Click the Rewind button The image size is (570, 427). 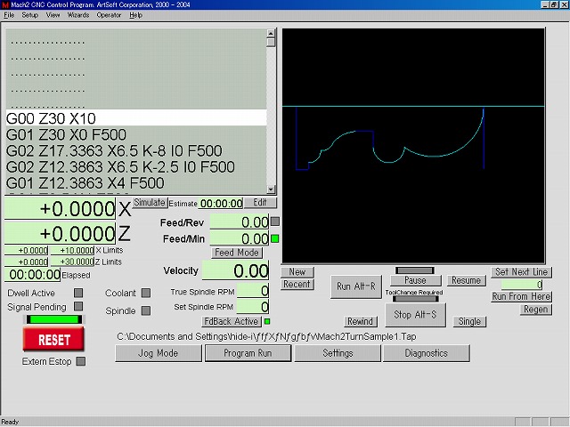pos(360,321)
